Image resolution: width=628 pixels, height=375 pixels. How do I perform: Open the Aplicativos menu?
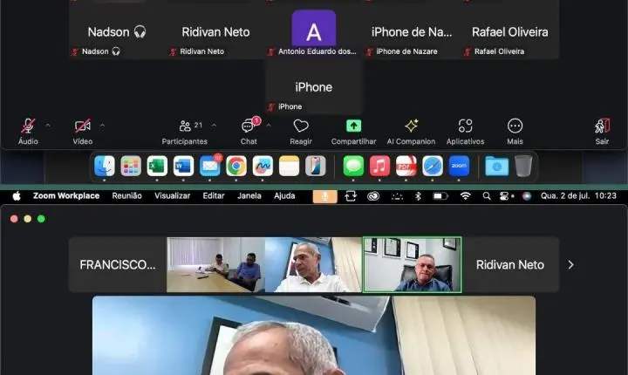pos(465,126)
